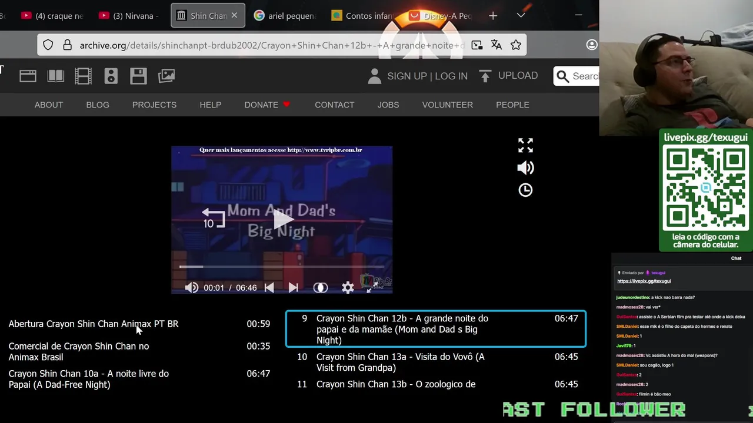753x423 pixels.
Task: Open the browser account profile icon
Action: (592, 45)
